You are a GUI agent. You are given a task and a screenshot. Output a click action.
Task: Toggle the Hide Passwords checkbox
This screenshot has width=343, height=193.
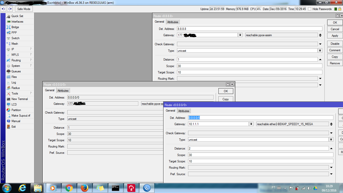click(x=310, y=9)
